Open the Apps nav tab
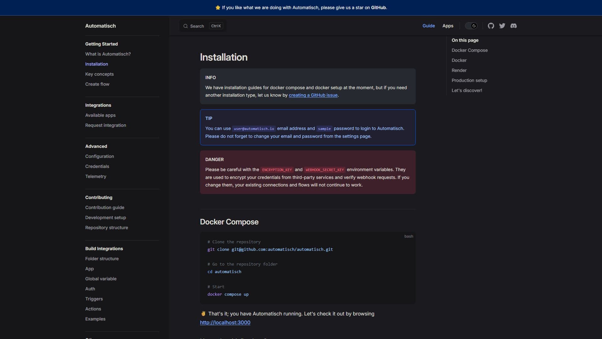This screenshot has height=339, width=602. (x=448, y=26)
